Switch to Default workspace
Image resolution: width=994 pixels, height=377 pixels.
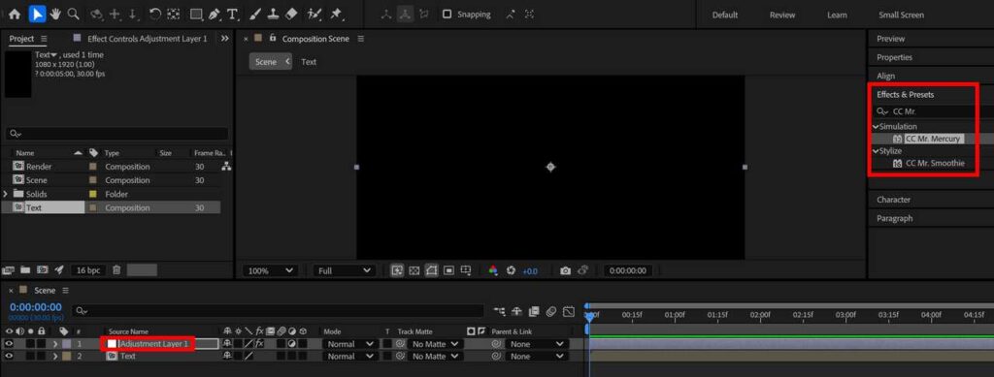click(724, 15)
